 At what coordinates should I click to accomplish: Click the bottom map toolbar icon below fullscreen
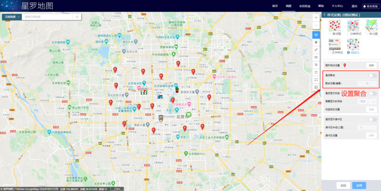316,87
